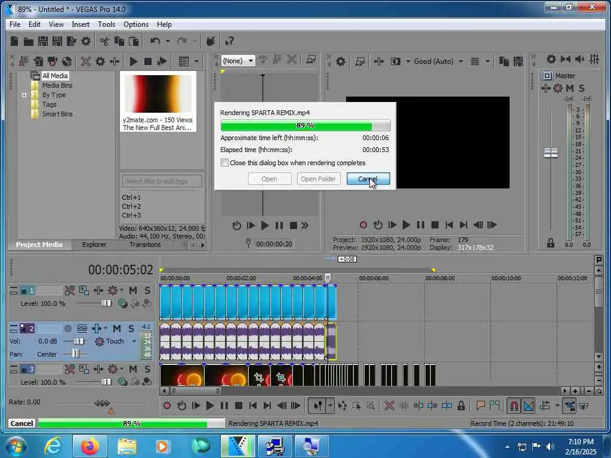Open split screen view dropdown arrow in preview
The width and height of the screenshot is (611, 458).
408,61
